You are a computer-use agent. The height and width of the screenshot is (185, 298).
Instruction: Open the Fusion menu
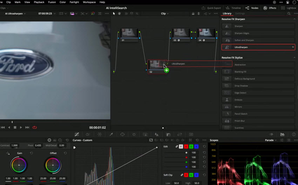(x=52, y=2)
